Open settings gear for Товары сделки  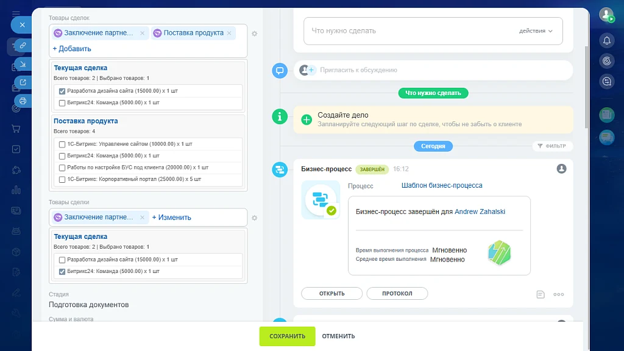254,218
